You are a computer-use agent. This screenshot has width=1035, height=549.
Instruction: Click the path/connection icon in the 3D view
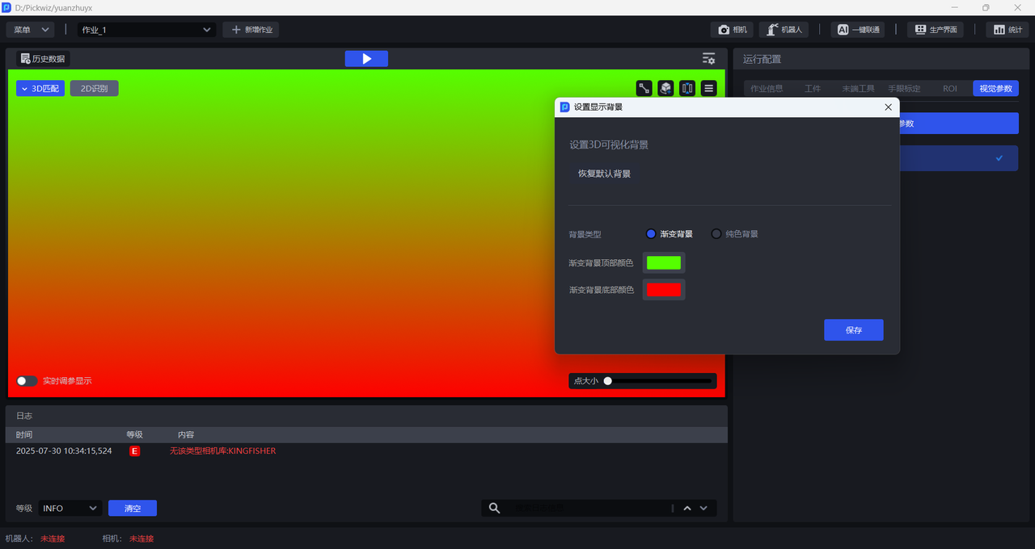pyautogui.click(x=644, y=89)
